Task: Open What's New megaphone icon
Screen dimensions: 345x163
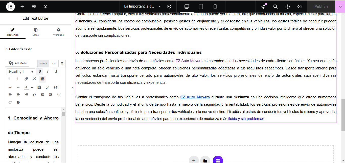Action: pos(264,7)
